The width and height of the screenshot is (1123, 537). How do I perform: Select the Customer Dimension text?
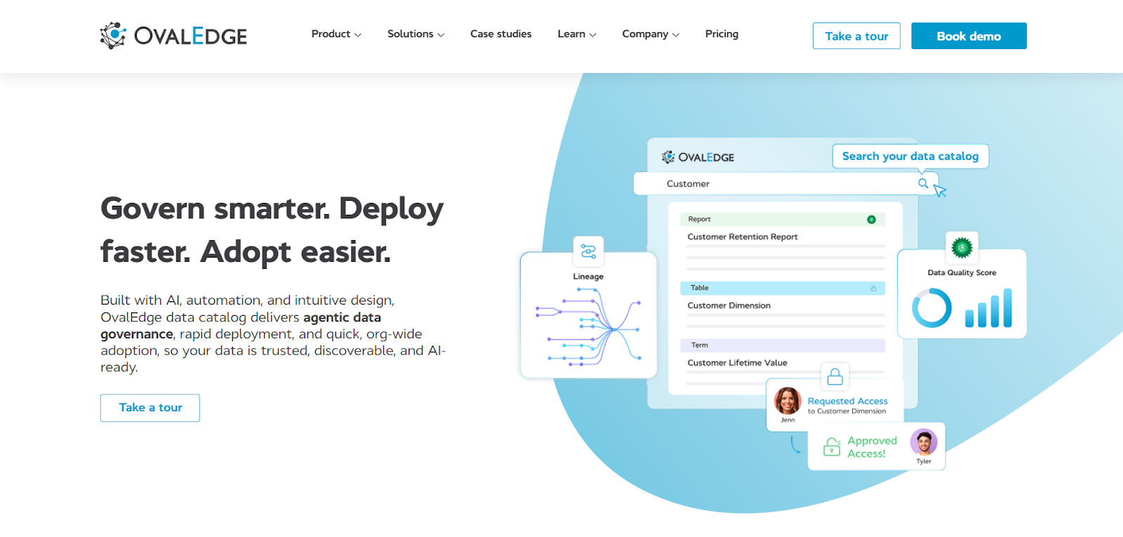point(729,306)
